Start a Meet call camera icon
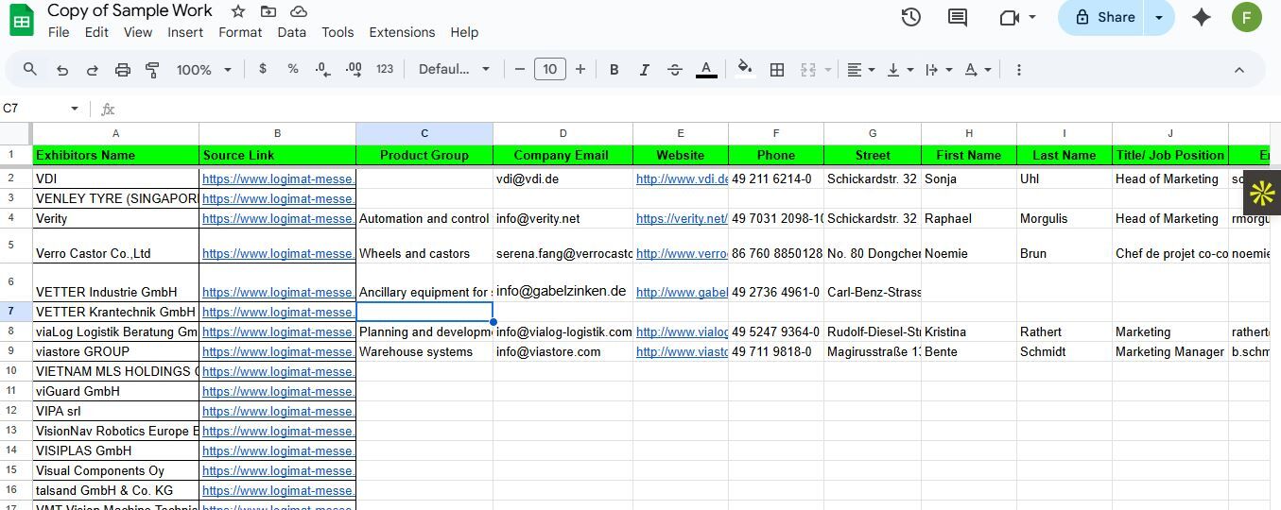 point(1008,17)
